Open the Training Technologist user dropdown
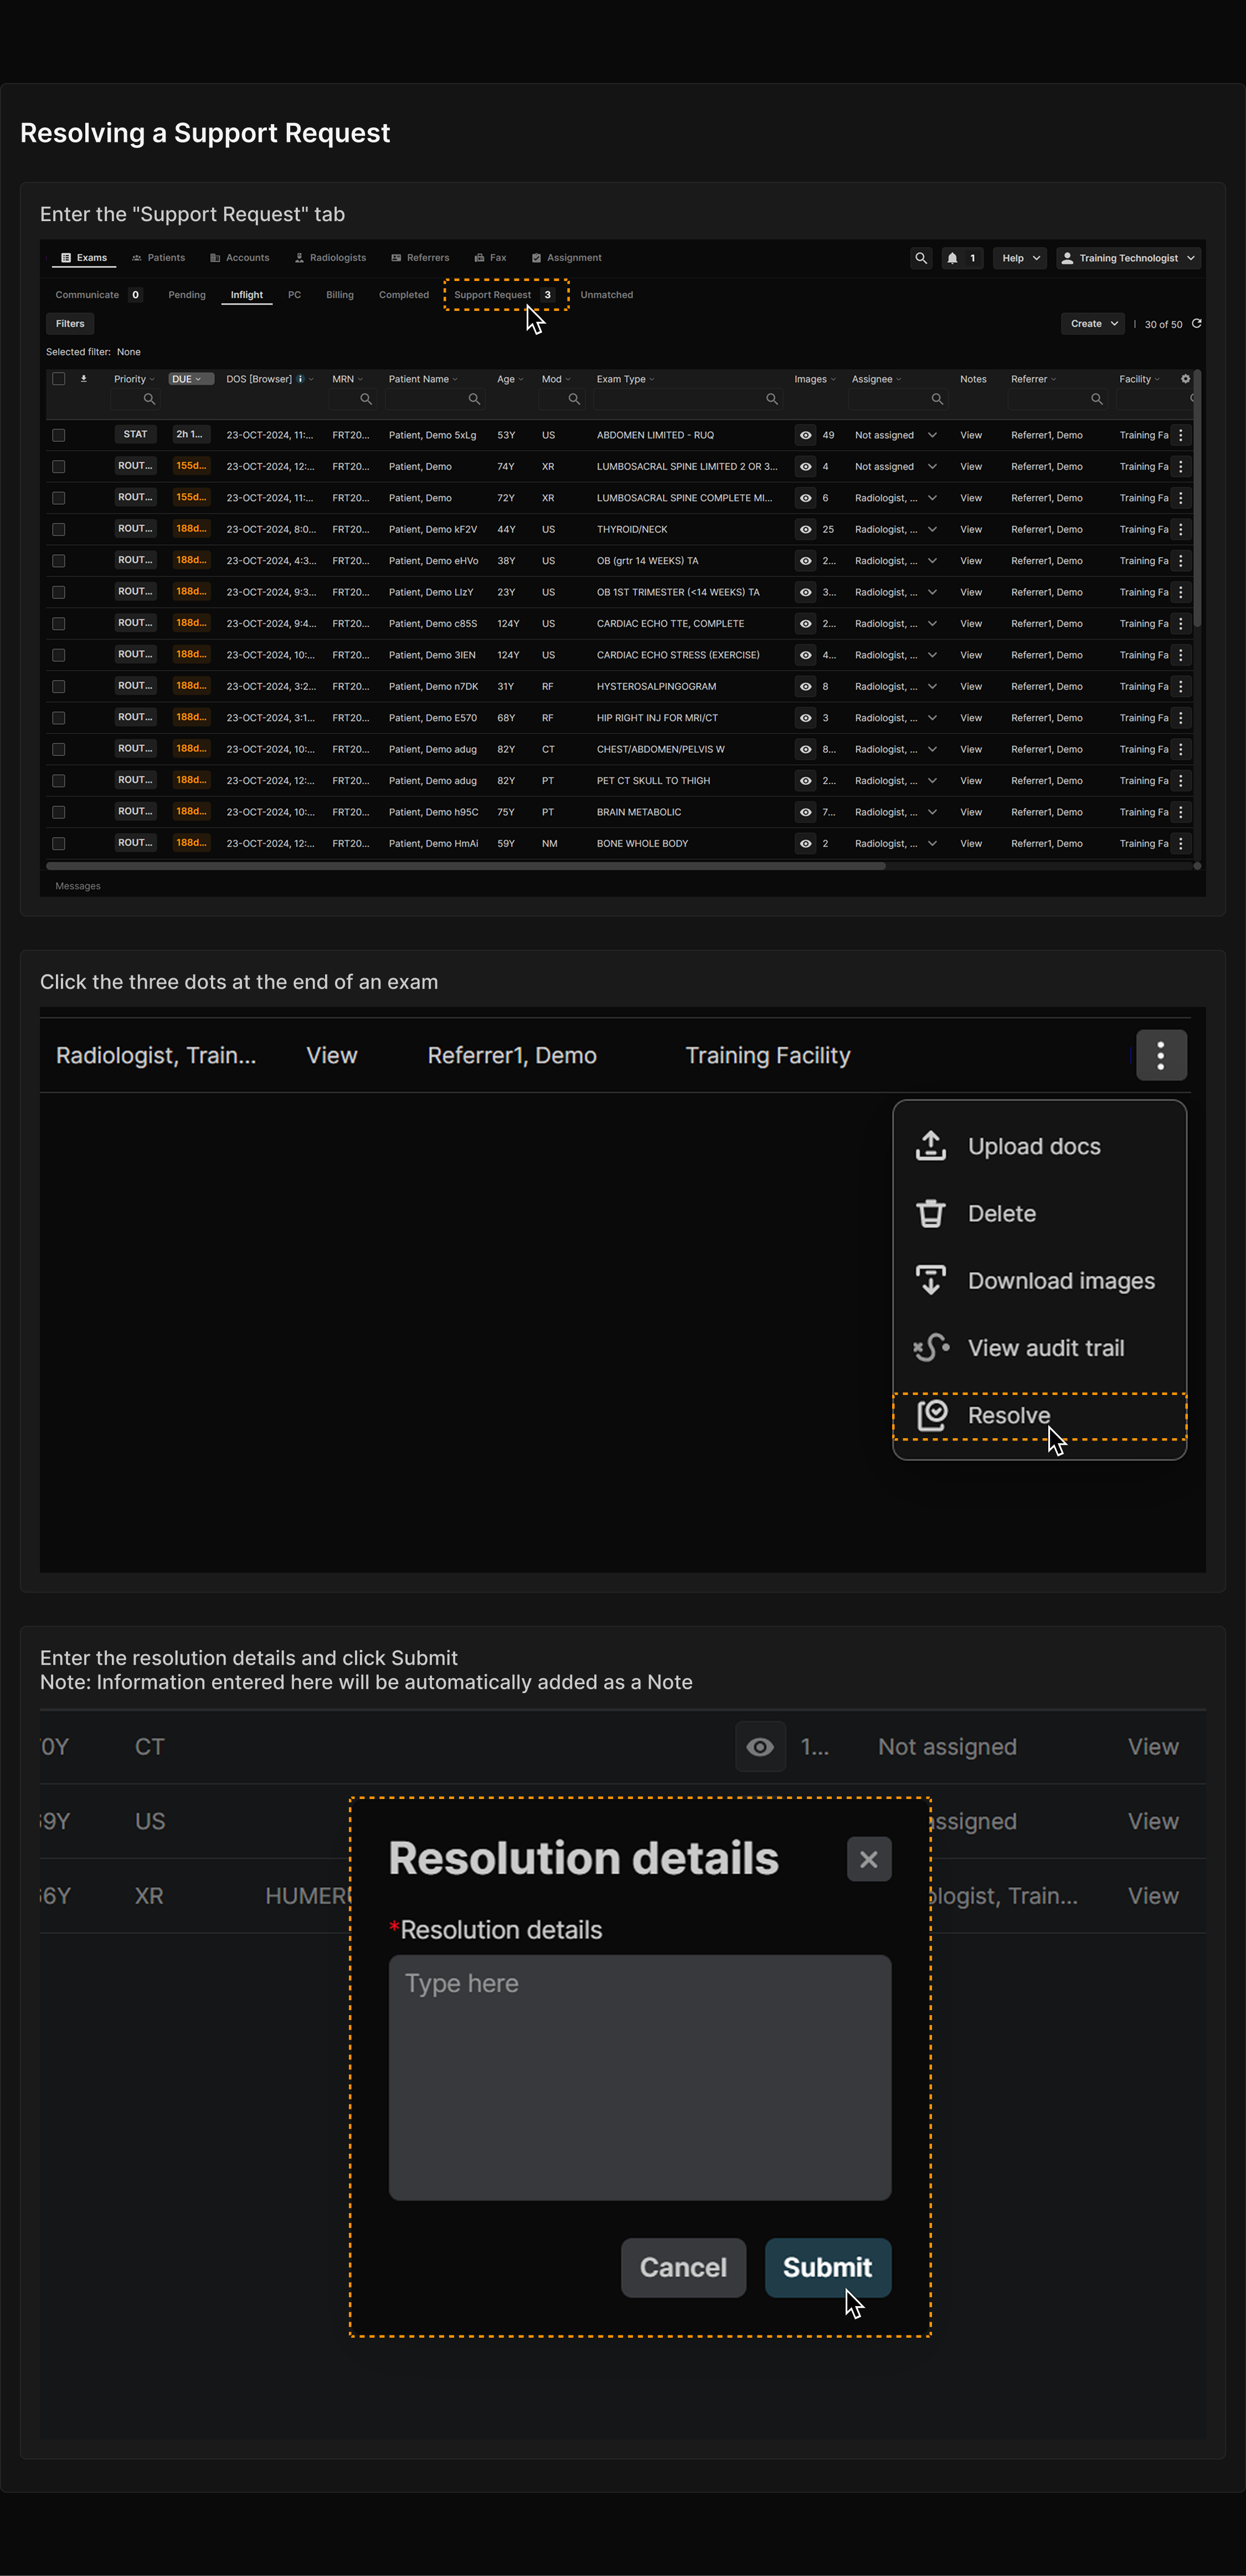 (x=1128, y=258)
